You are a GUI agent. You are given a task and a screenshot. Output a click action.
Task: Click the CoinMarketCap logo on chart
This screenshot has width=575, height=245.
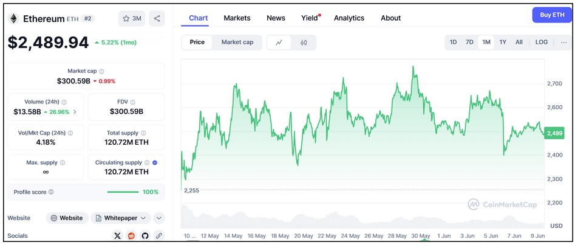pyautogui.click(x=502, y=204)
